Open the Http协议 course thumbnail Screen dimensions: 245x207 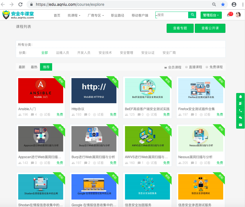[94, 91]
